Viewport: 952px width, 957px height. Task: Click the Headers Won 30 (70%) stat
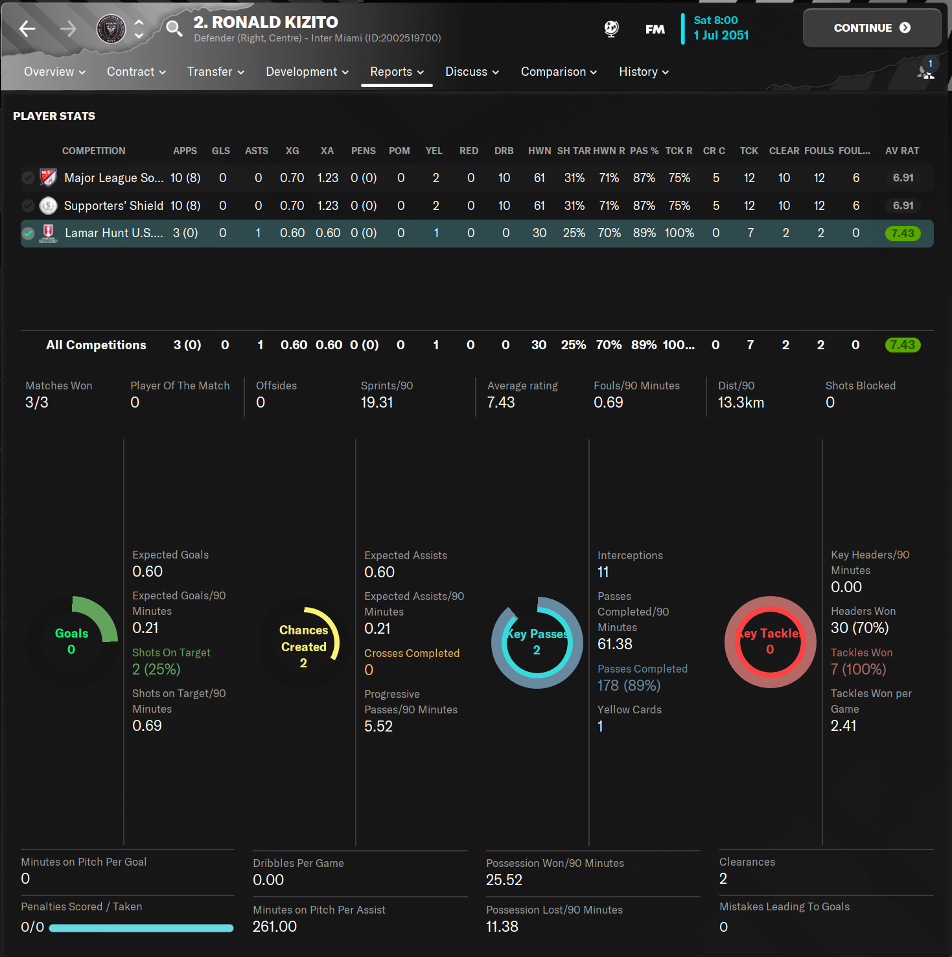(863, 619)
